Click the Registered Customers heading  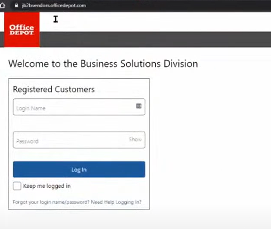tap(54, 89)
